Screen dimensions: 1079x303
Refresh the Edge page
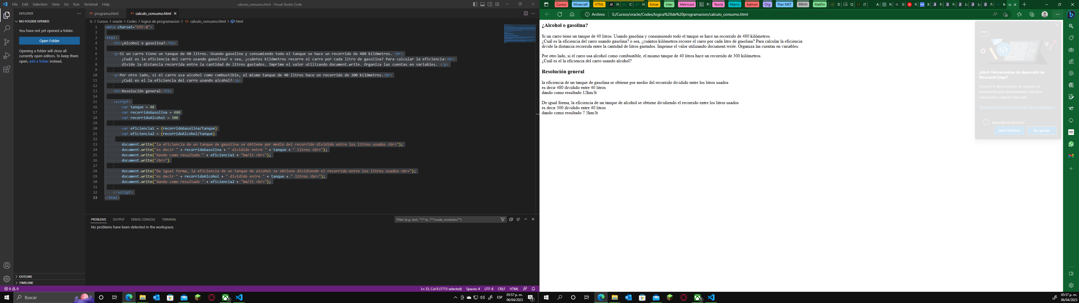[560, 14]
